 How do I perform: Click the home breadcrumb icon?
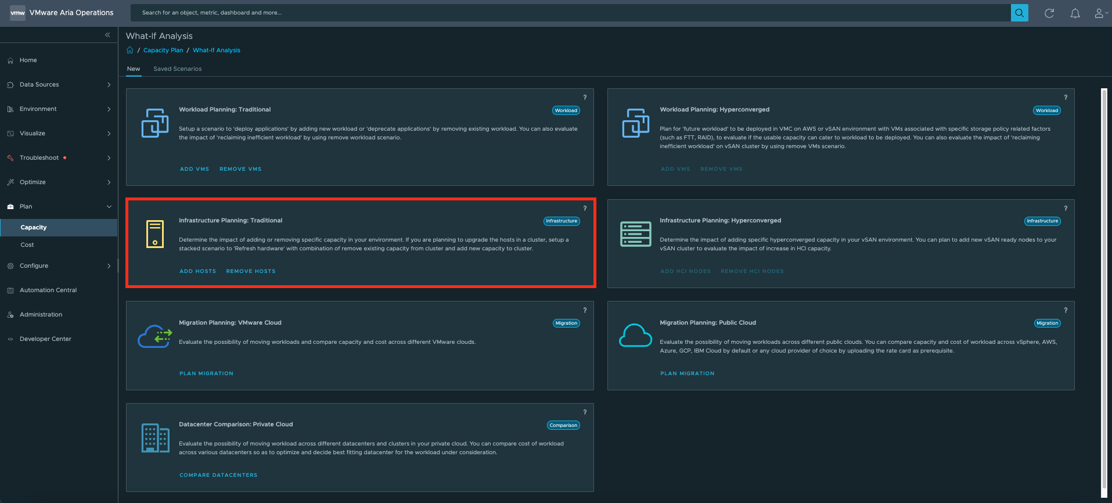coord(130,50)
